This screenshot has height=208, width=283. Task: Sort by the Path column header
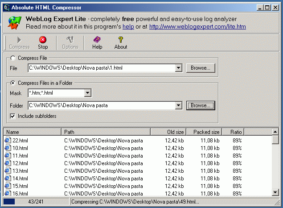(106, 132)
